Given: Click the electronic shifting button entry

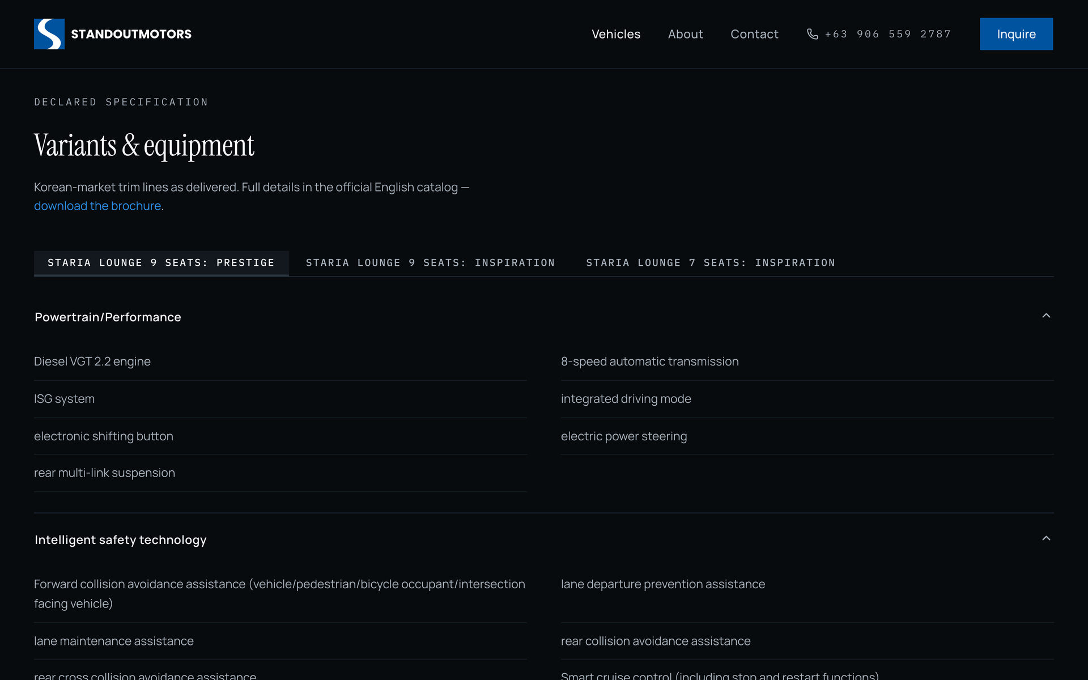Looking at the screenshot, I should point(104,436).
